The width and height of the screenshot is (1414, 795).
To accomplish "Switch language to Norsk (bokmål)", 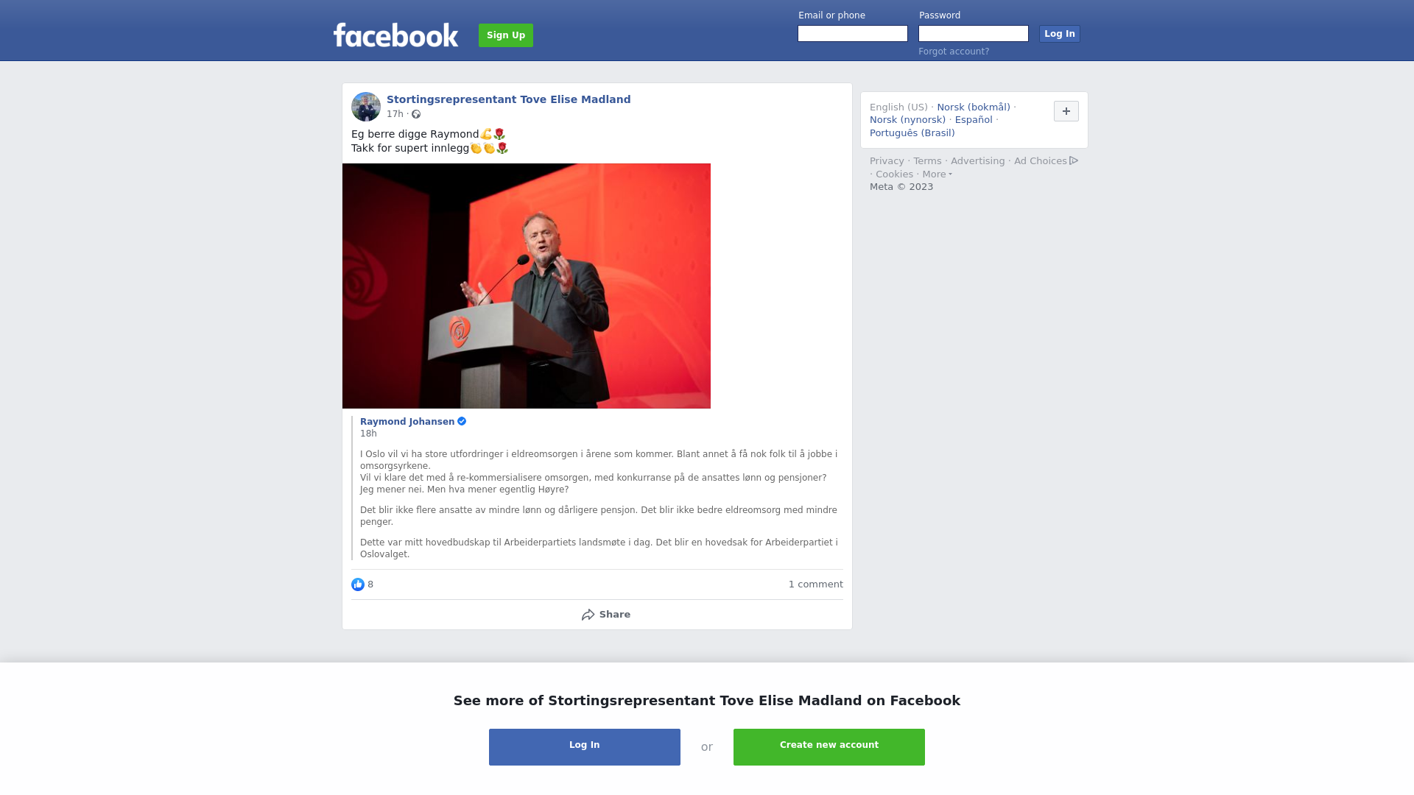I will tap(974, 107).
